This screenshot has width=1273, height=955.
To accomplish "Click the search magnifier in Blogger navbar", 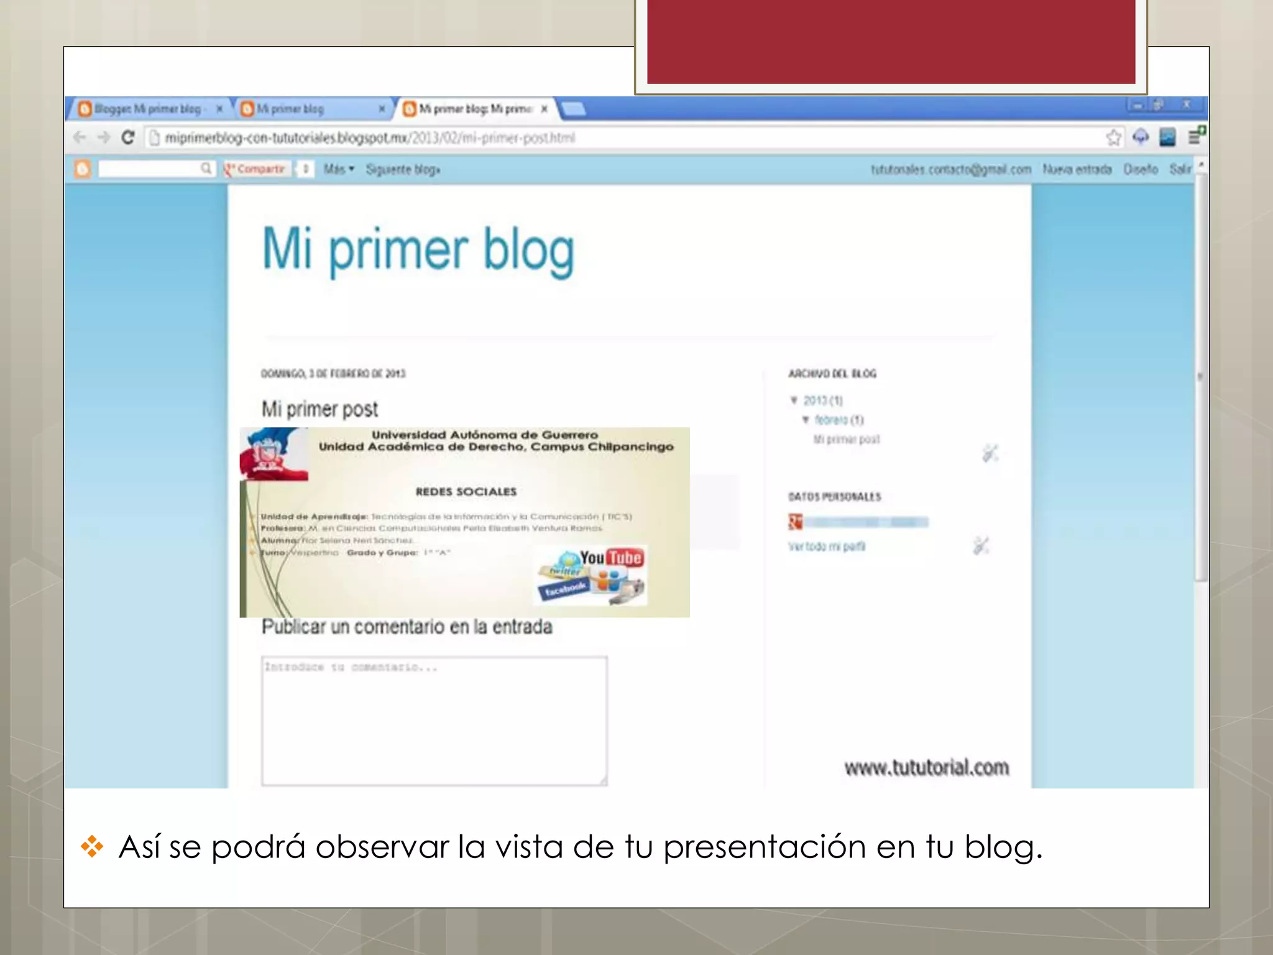I will (x=206, y=168).
